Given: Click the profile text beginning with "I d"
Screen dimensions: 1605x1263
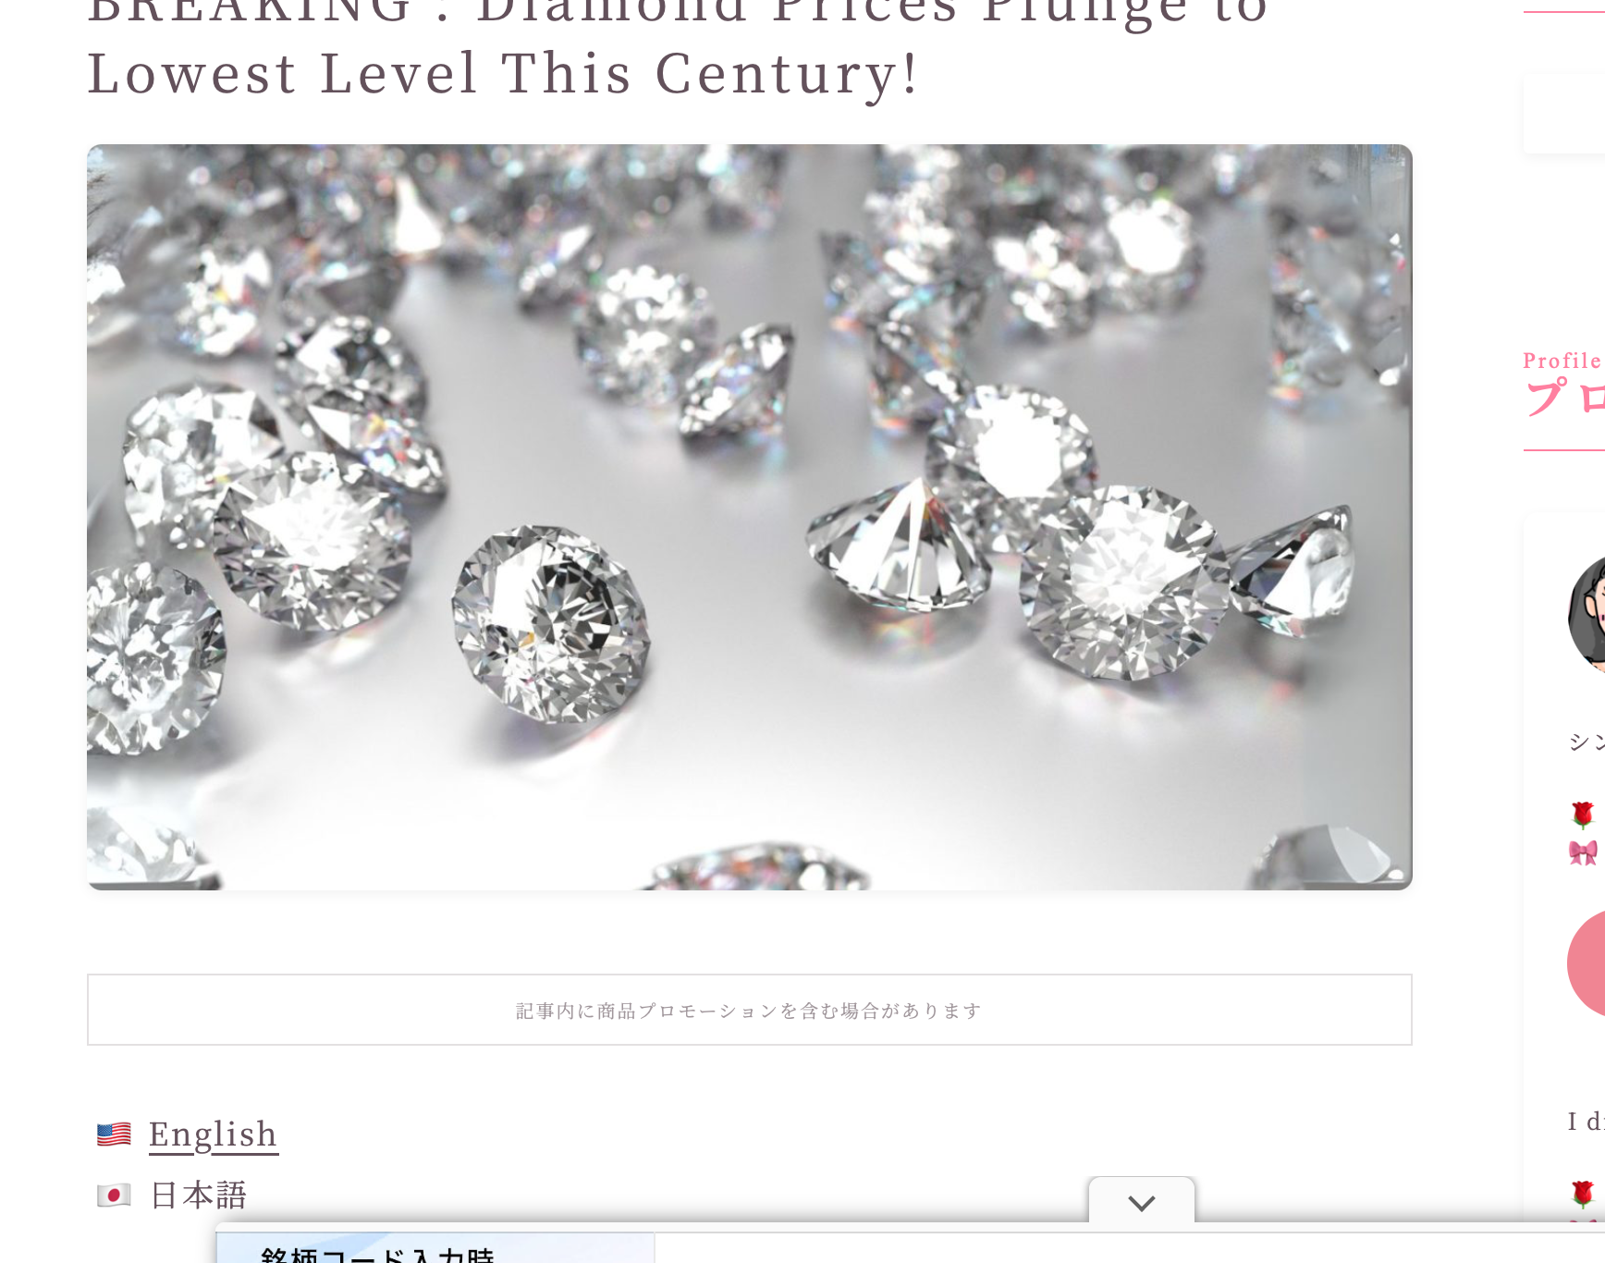Looking at the screenshot, I should click(x=1587, y=1122).
